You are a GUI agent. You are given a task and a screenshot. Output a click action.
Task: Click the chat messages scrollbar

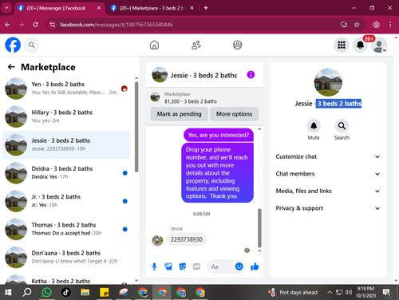click(259, 228)
